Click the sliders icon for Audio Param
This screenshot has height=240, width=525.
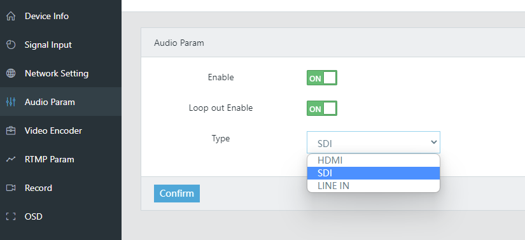tap(11, 102)
